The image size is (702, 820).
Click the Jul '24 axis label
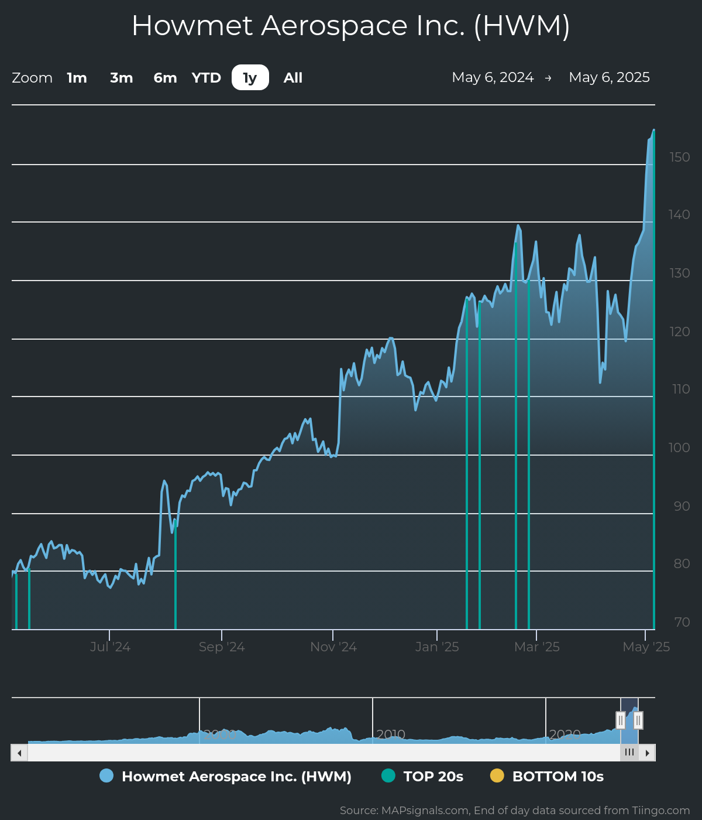(x=110, y=647)
